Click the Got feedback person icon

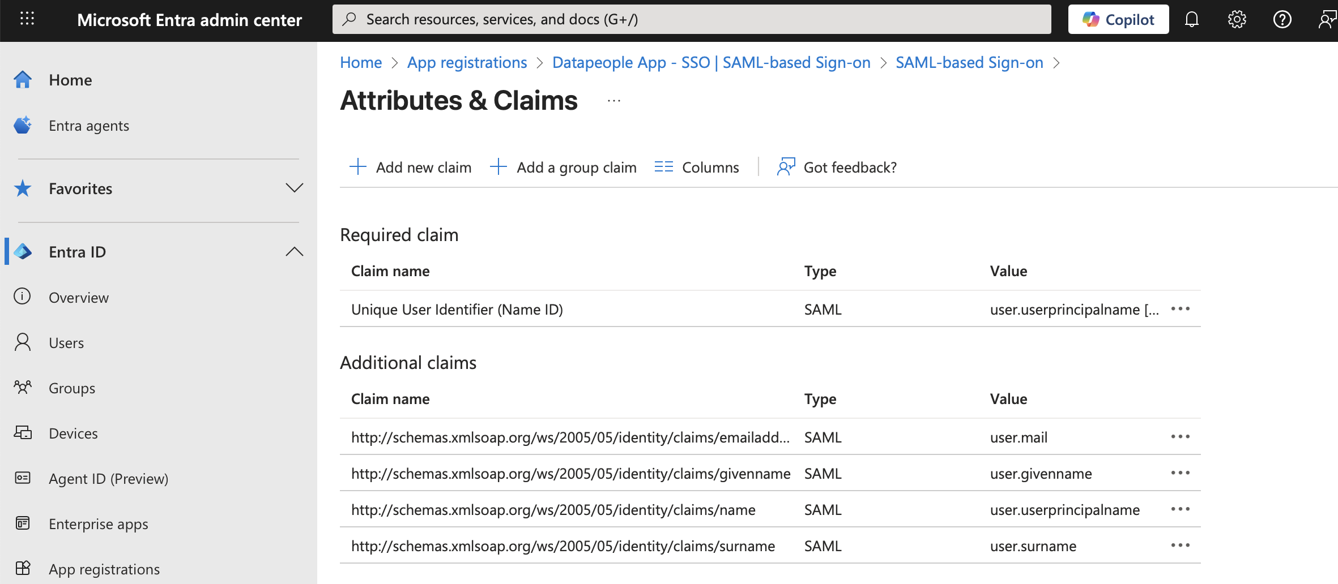(x=786, y=167)
